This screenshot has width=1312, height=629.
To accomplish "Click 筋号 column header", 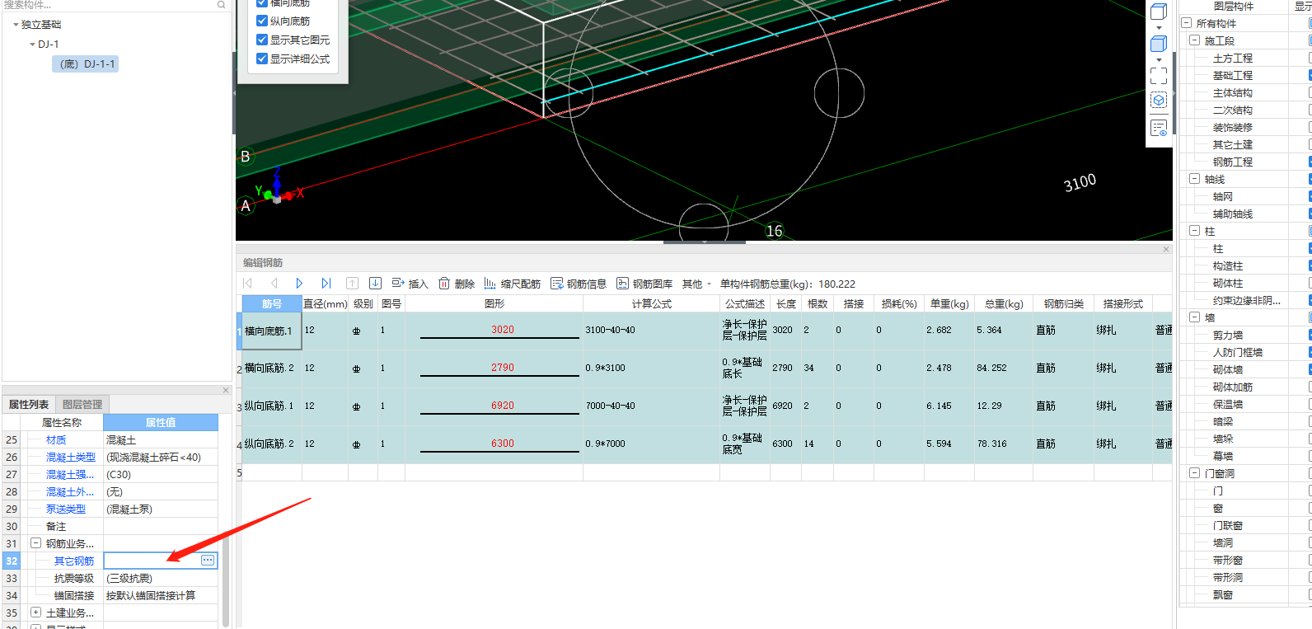I will pyautogui.click(x=272, y=303).
